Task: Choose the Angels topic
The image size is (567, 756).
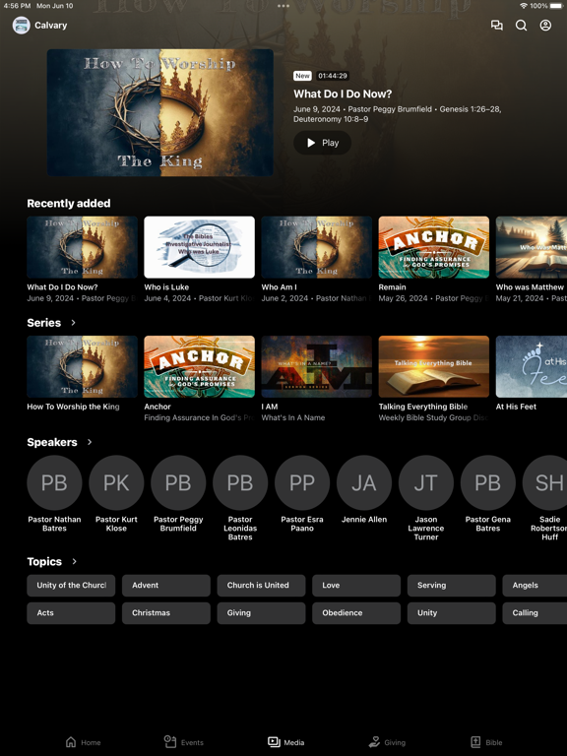Action: point(535,586)
